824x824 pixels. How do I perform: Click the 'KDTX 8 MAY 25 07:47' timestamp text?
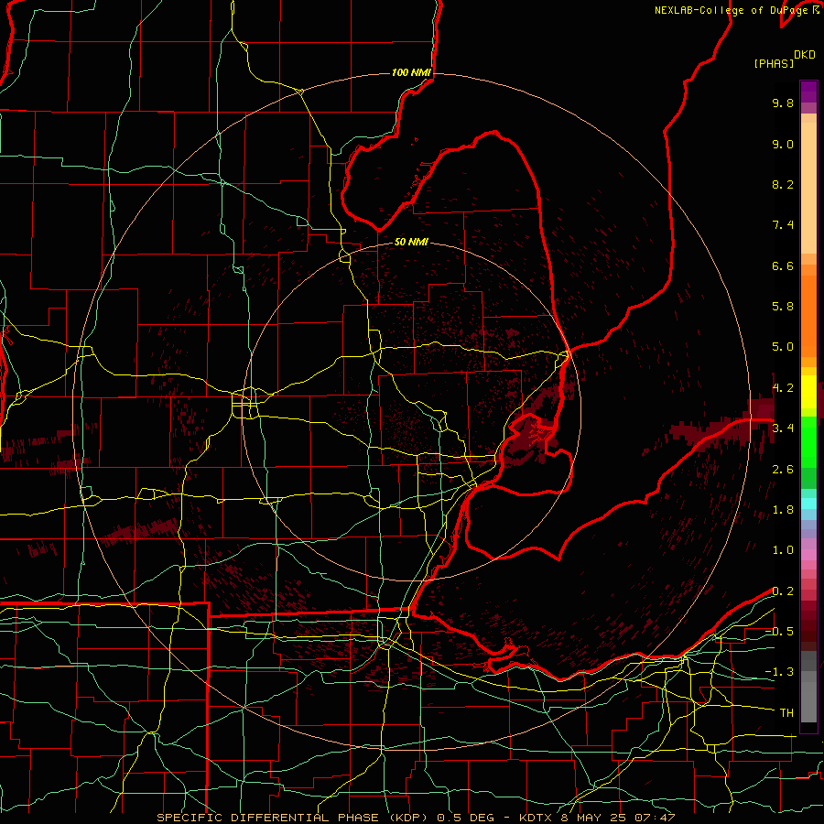point(597,818)
